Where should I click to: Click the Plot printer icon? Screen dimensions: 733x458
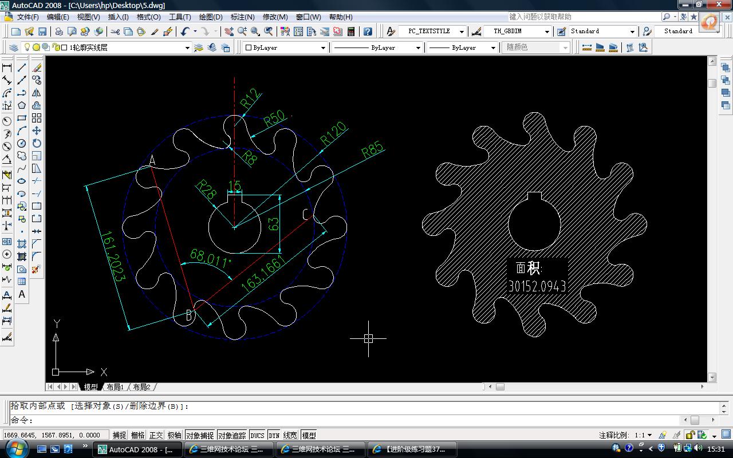click(x=59, y=31)
